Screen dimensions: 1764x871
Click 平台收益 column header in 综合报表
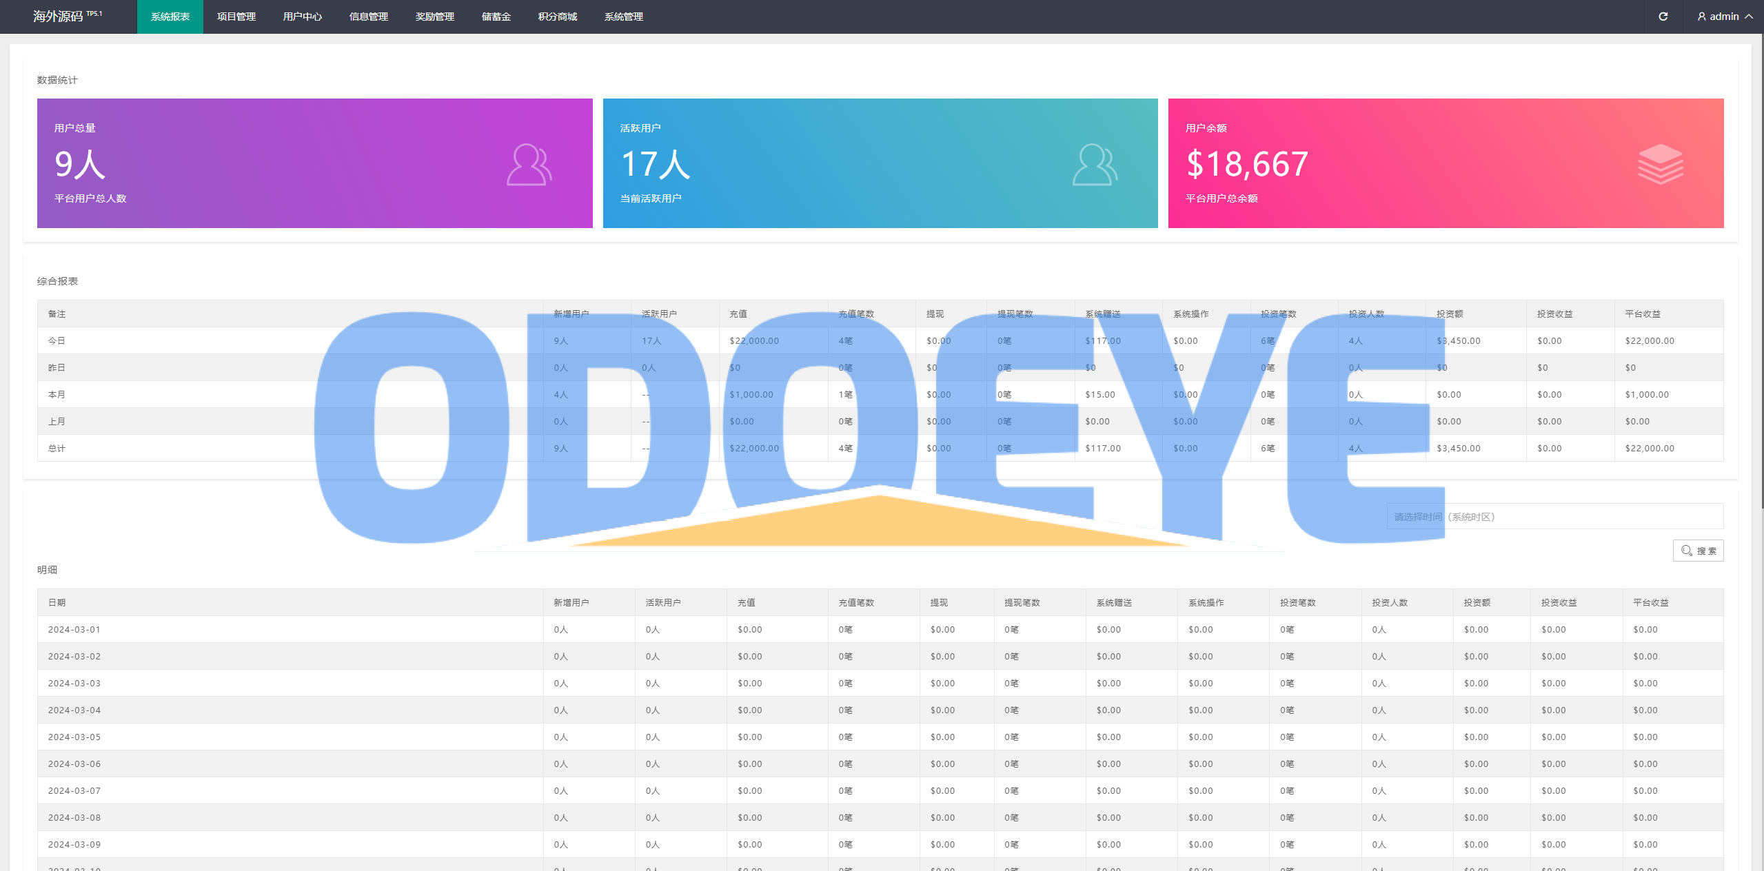coord(1643,314)
